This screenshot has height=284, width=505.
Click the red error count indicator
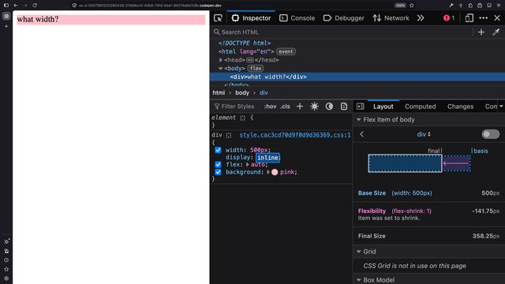pyautogui.click(x=449, y=18)
